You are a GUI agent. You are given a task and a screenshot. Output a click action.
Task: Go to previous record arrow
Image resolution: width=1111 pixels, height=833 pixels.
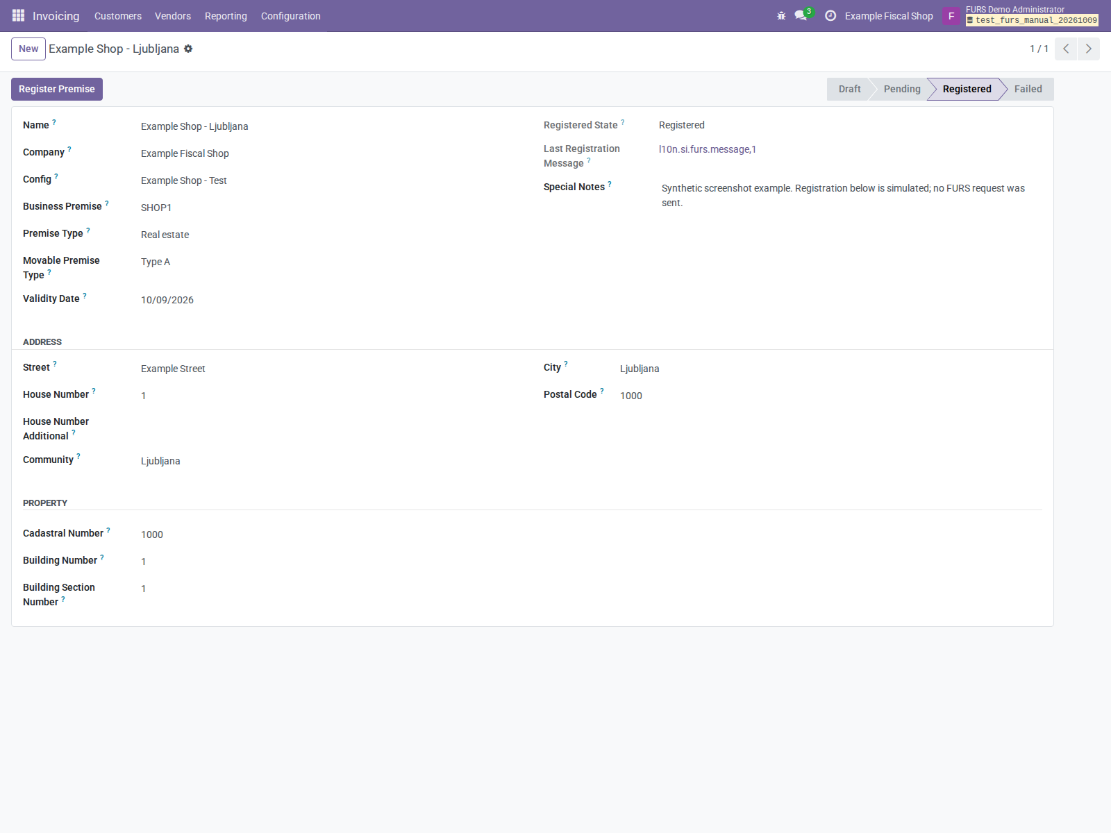pyautogui.click(x=1066, y=49)
